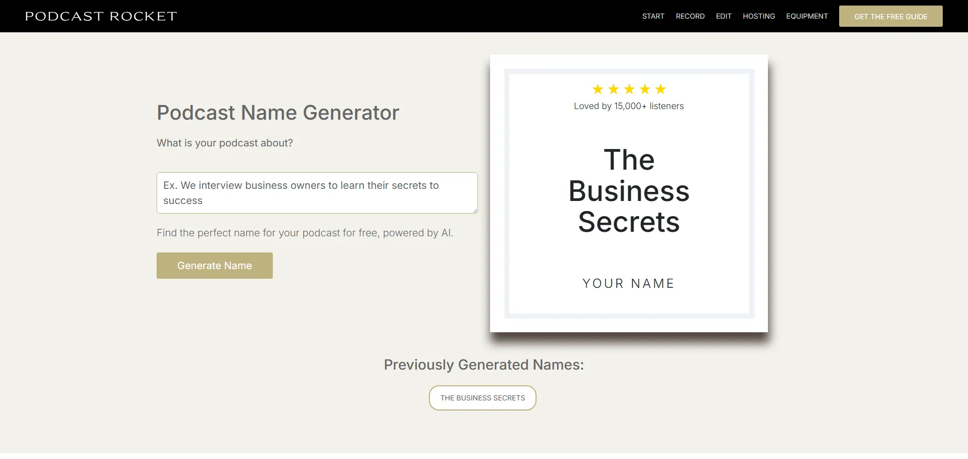Focus the podcast description text box

[317, 193]
